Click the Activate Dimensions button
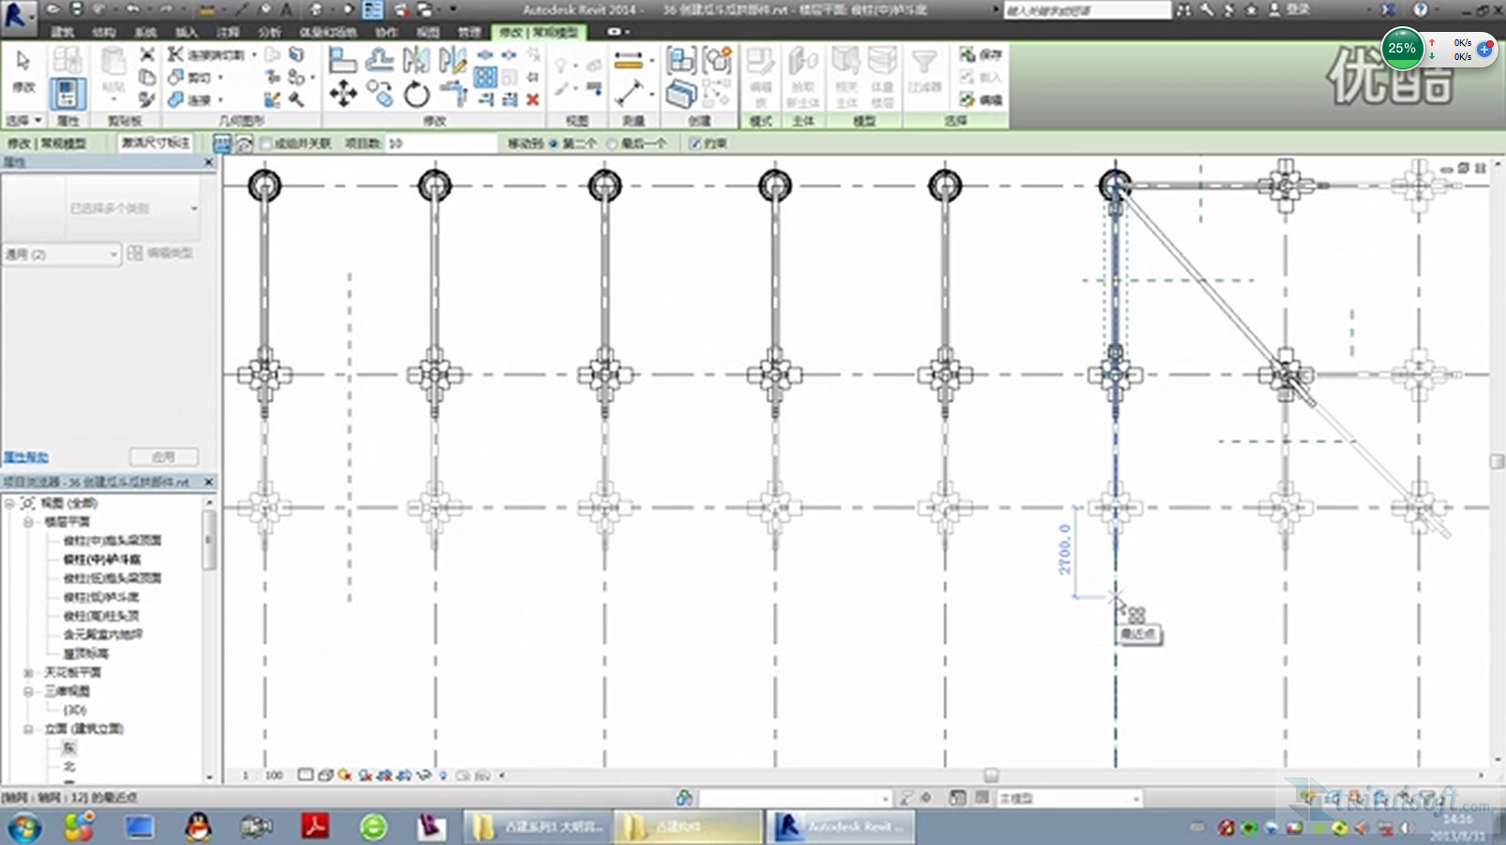Viewport: 1506px width, 845px height. 156,143
